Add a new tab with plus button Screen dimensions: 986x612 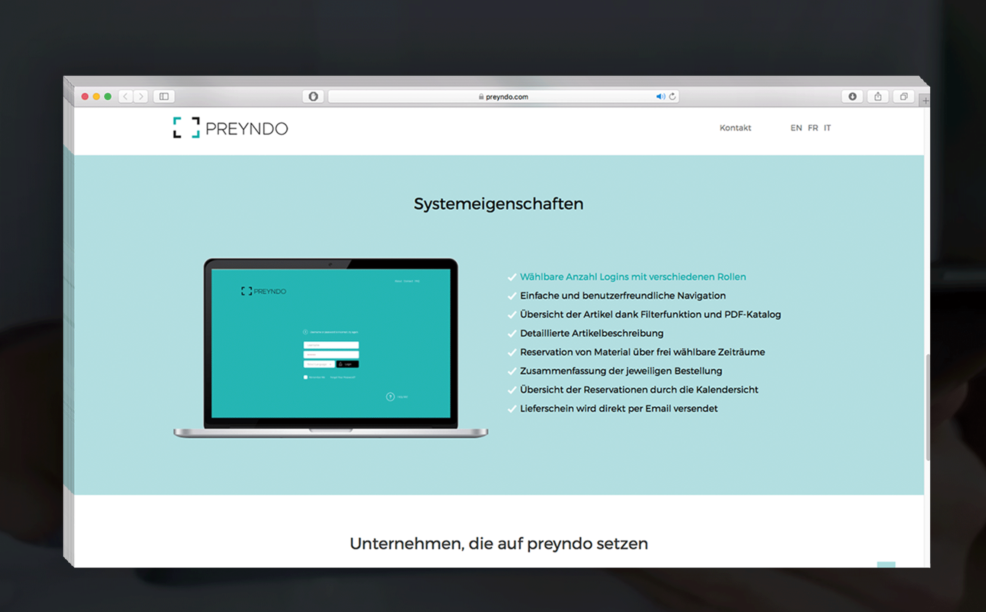925,101
